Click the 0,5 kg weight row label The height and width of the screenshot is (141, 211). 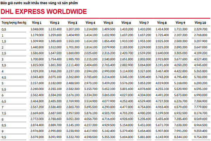tap(4, 29)
